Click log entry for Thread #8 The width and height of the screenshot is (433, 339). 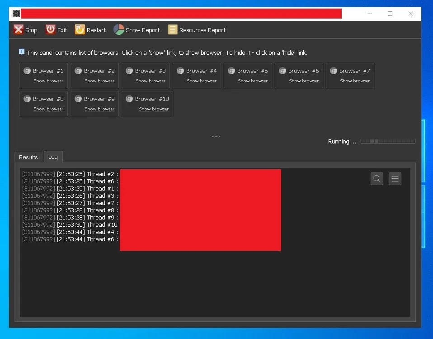(70, 210)
